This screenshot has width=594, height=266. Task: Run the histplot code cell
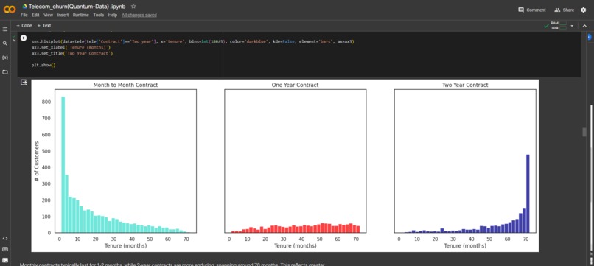(x=24, y=38)
